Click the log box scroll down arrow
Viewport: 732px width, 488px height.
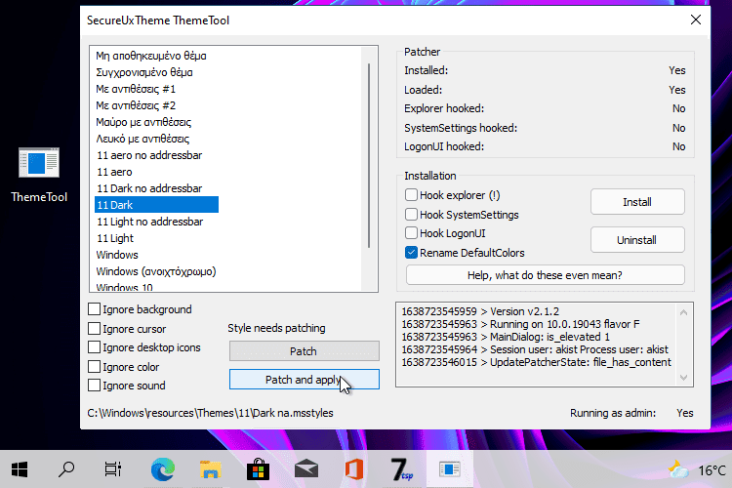point(683,378)
